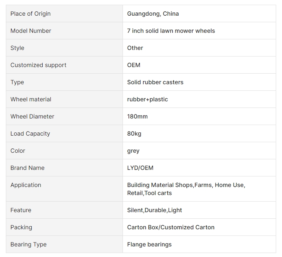This screenshot has height=257, width=282.
Task: Click the grey color value
Action: click(x=133, y=151)
